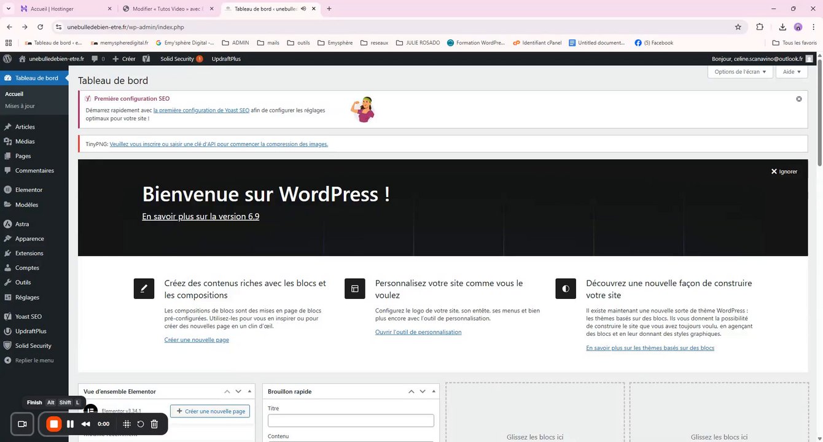Image resolution: width=823 pixels, height=442 pixels.
Task: Open the Médias menu in sidebar
Action: coord(34,142)
